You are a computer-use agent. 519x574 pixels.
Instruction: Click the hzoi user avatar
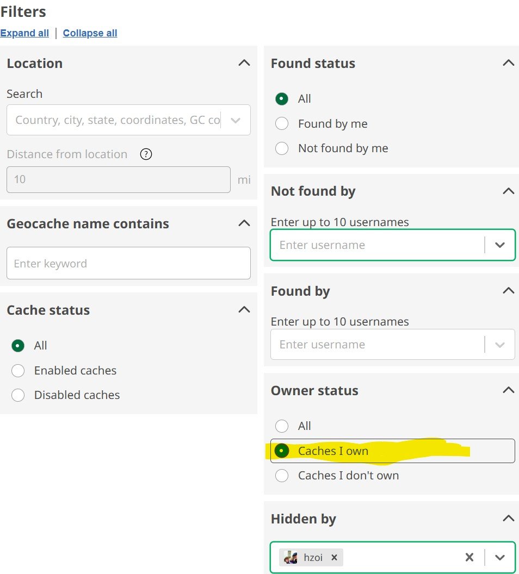coord(291,557)
